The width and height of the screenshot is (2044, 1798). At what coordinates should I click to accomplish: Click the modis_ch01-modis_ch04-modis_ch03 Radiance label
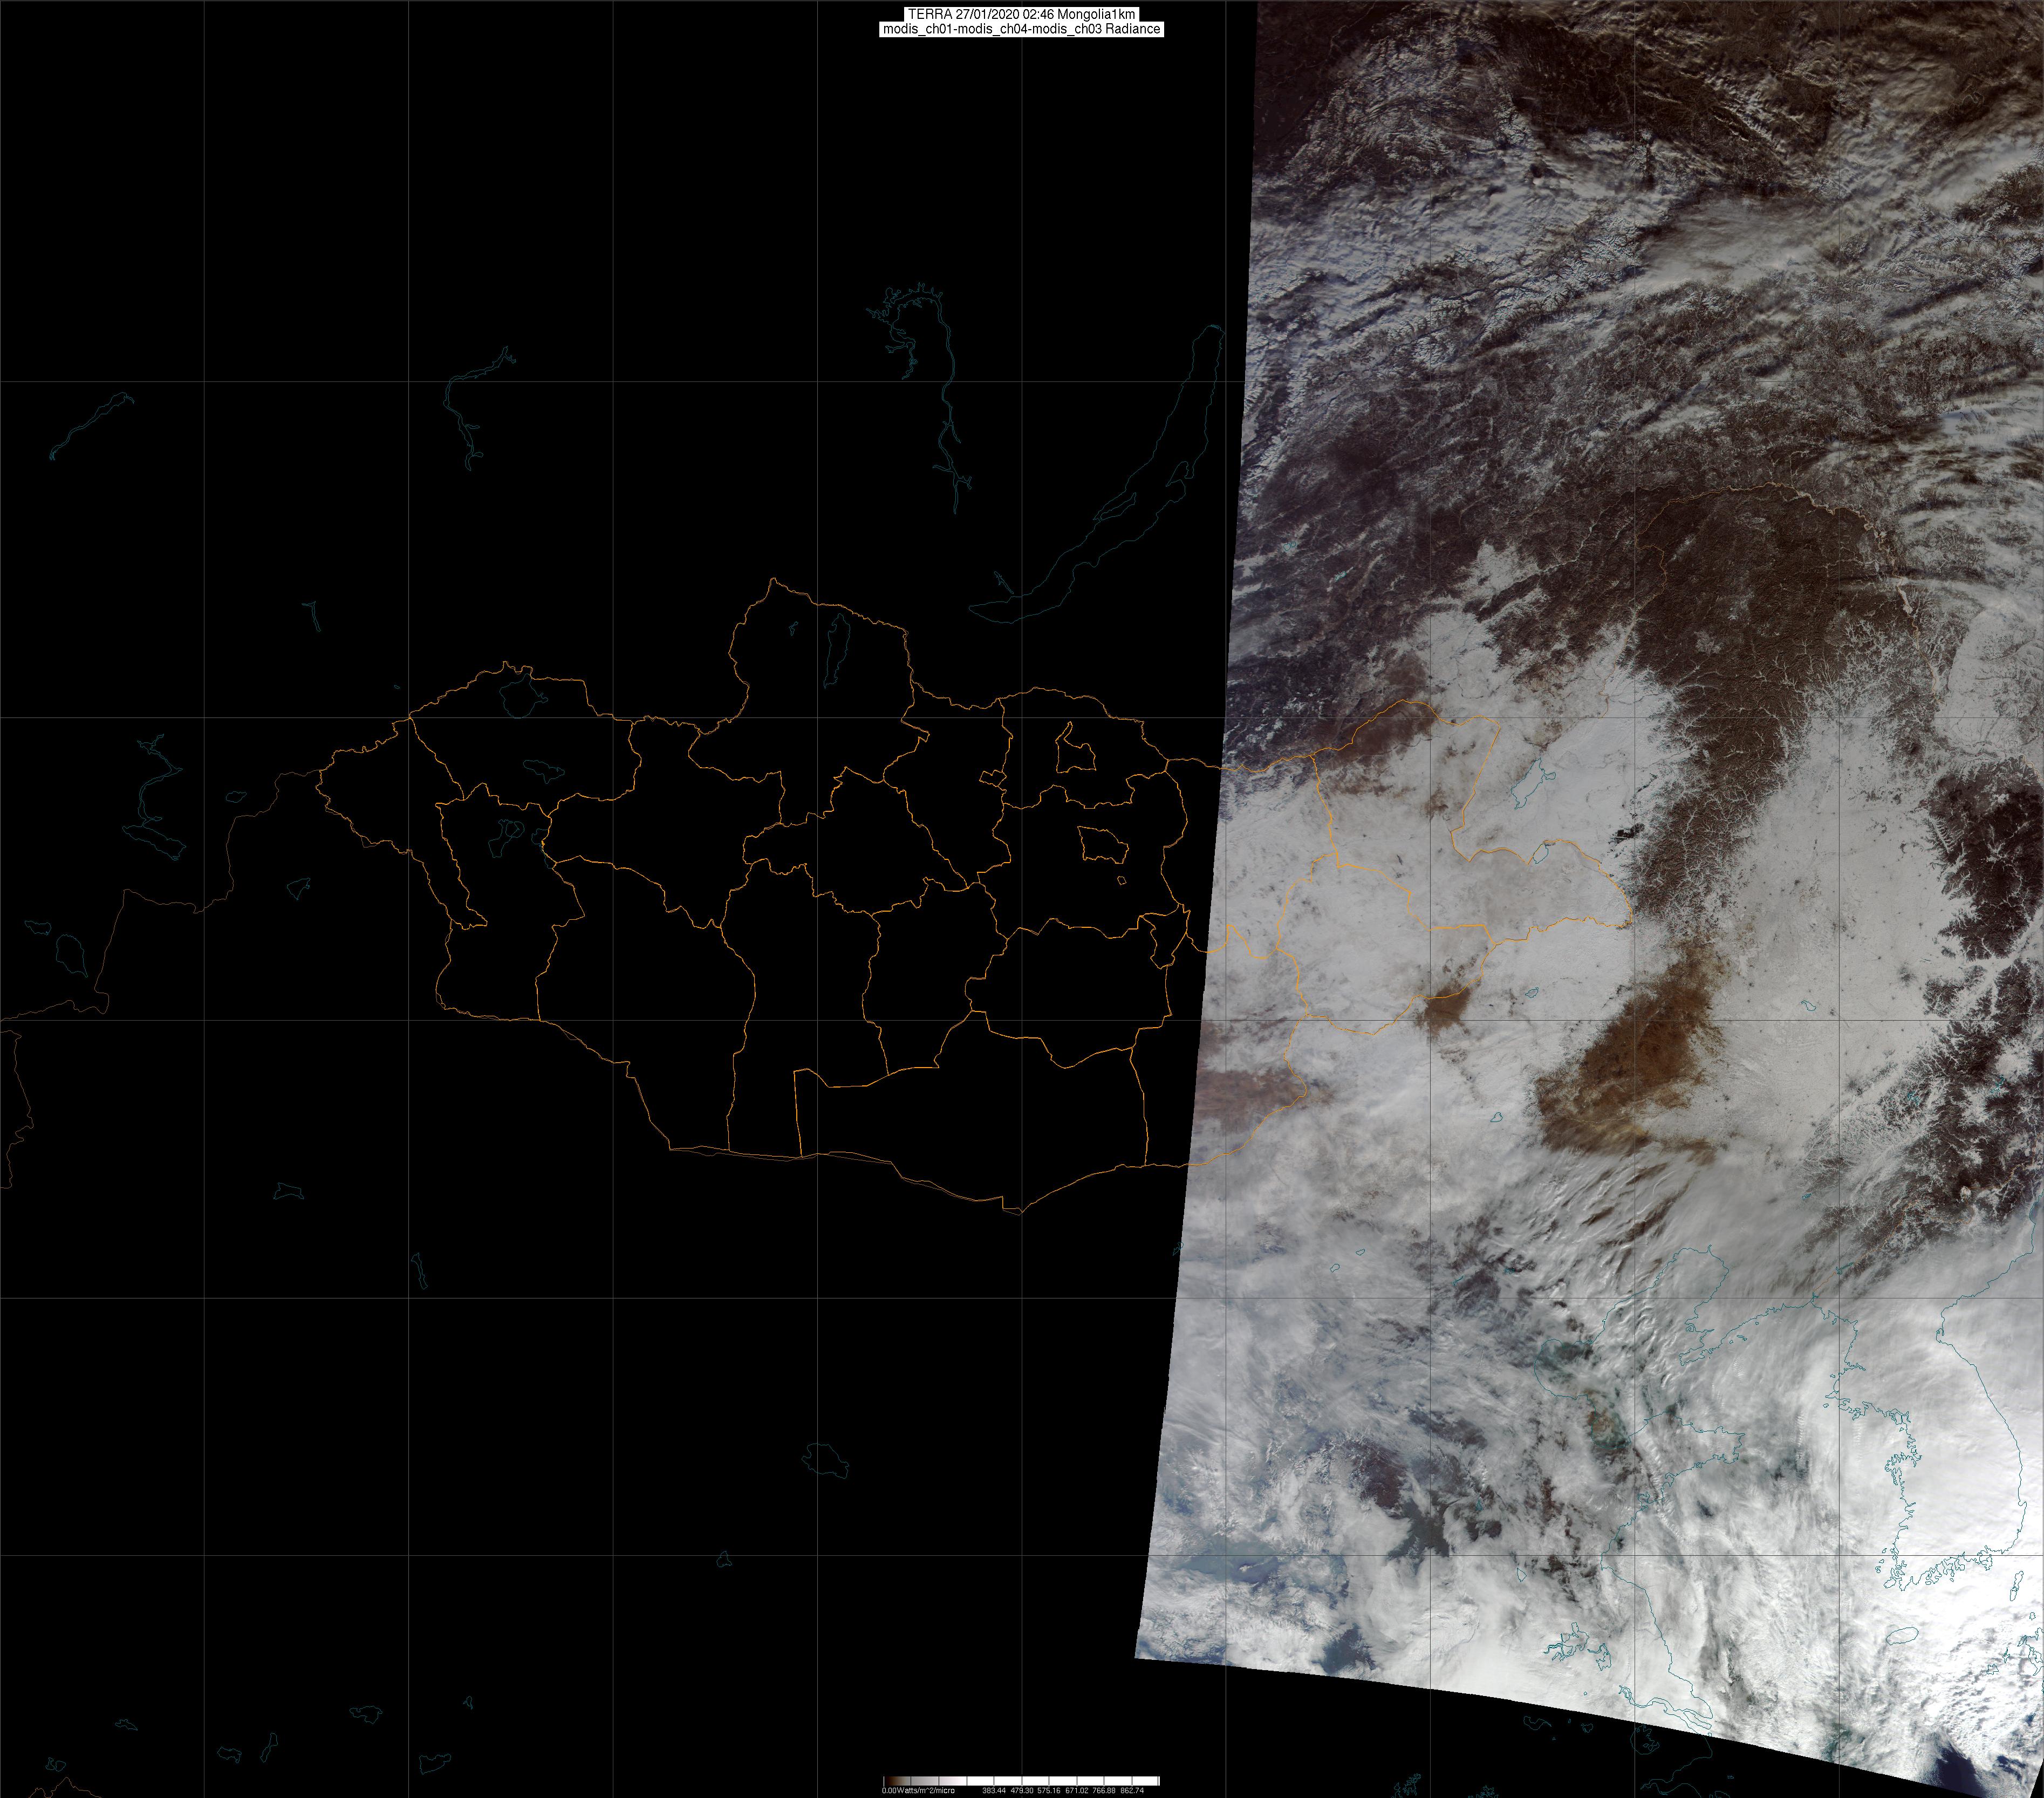click(x=1022, y=29)
